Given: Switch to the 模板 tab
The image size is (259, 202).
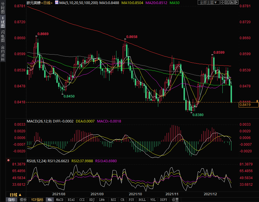Looking at the screenshot, I should tap(23, 200).
